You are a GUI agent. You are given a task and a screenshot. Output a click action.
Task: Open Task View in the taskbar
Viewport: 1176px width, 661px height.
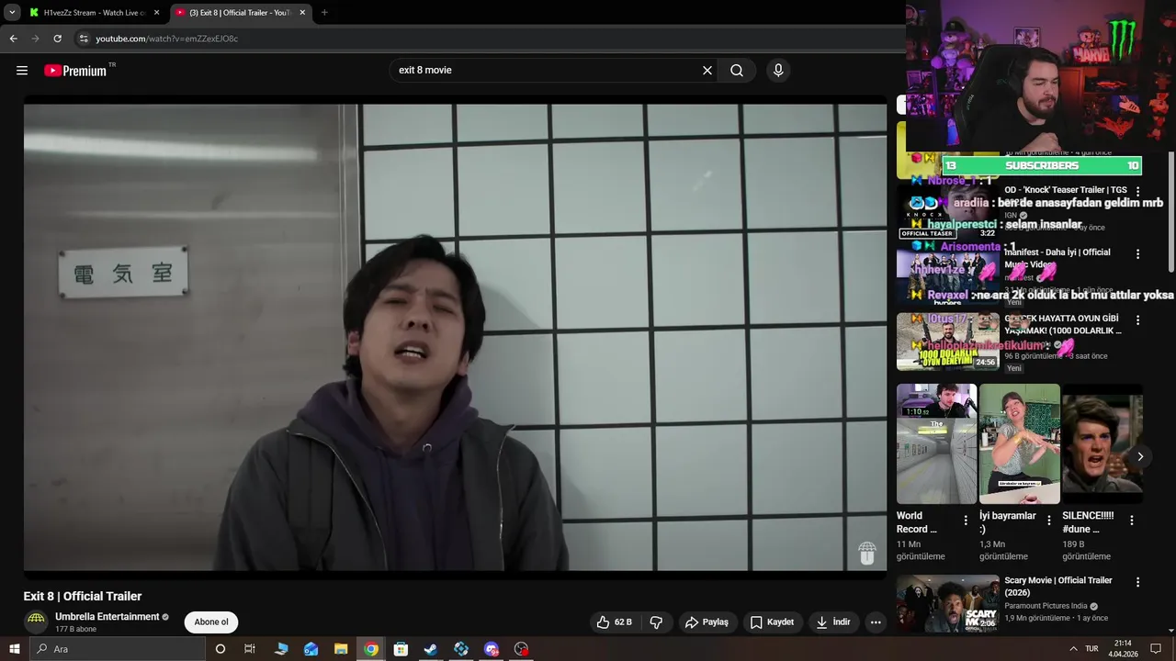click(x=249, y=649)
